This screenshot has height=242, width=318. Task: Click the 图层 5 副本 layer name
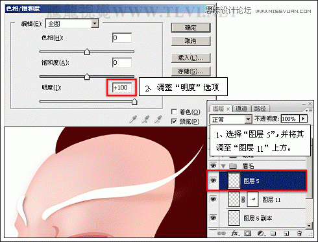coord(258,218)
